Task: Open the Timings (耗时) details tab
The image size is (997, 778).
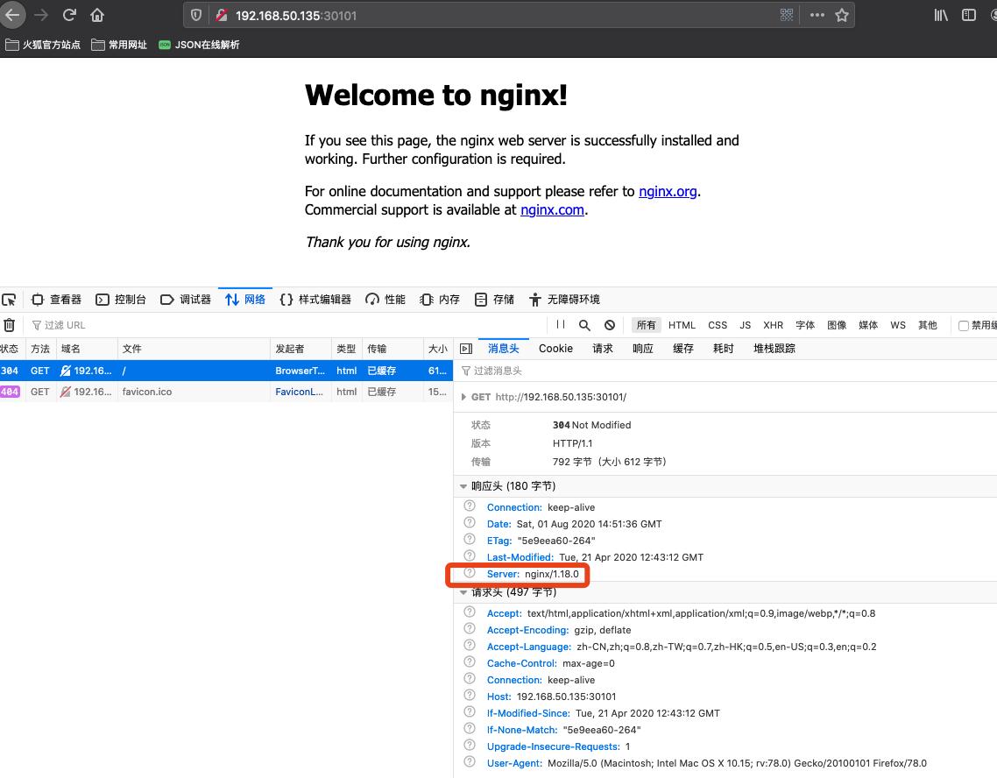Action: point(724,349)
